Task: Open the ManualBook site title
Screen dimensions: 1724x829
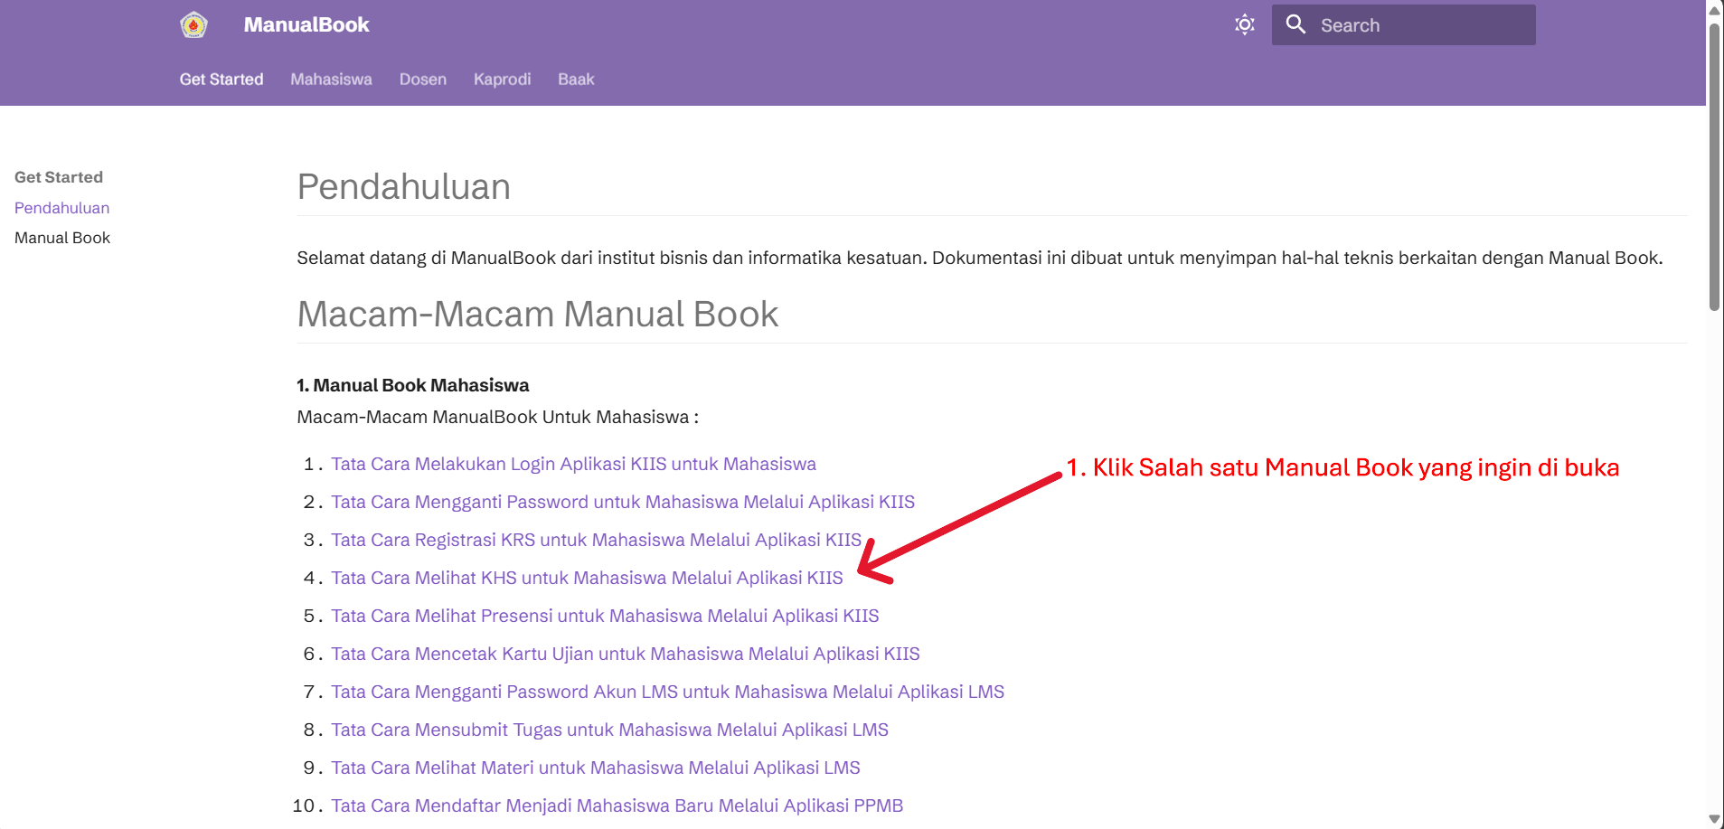Action: click(x=306, y=25)
